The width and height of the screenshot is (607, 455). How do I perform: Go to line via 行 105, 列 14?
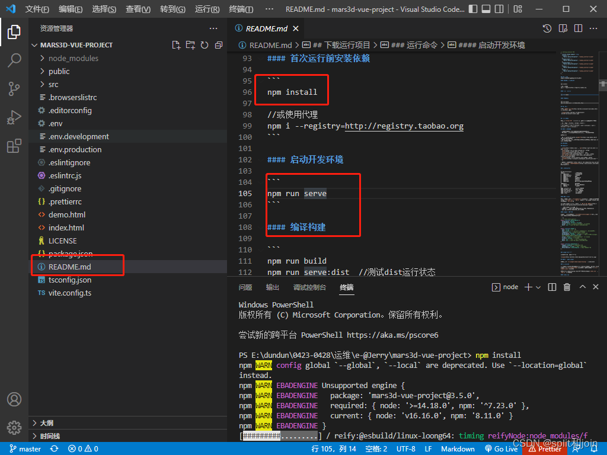click(334, 448)
